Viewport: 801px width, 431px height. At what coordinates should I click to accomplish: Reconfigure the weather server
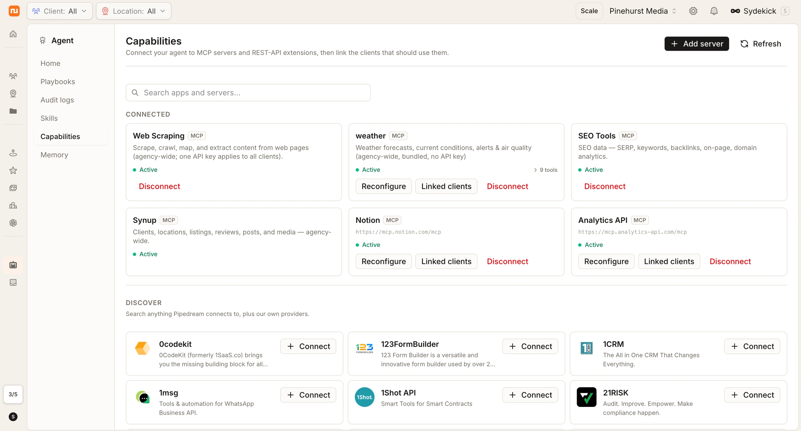(x=384, y=186)
